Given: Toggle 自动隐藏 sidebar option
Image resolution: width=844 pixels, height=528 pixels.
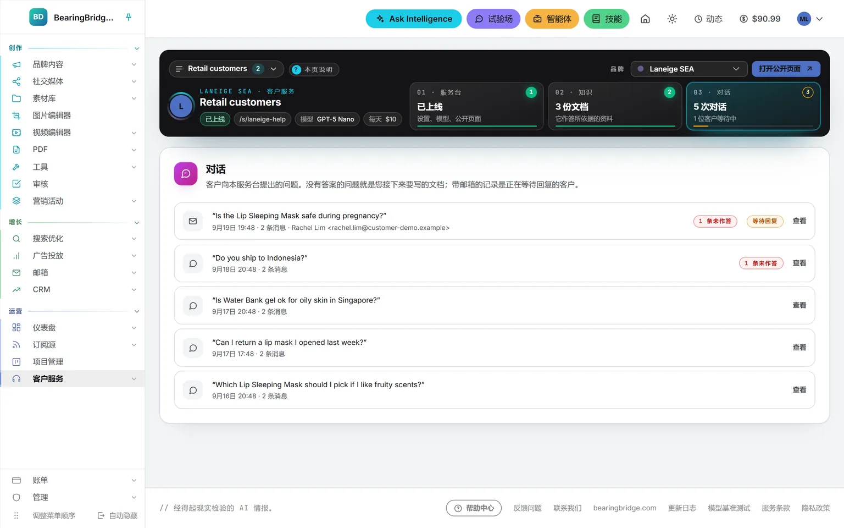Looking at the screenshot, I should (118, 516).
